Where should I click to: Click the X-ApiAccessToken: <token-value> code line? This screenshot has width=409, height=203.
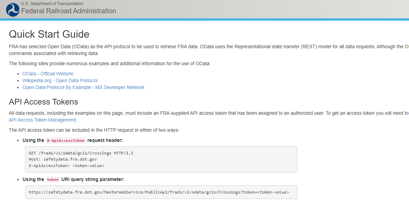66,166
